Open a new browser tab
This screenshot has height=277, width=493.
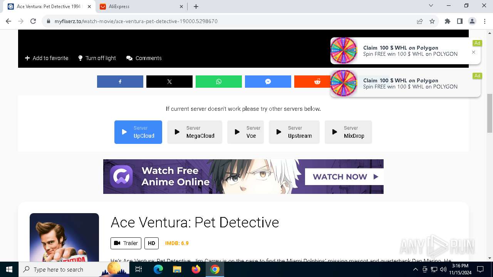196,7
